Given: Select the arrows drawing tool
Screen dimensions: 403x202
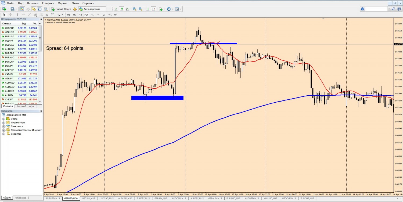Looking at the screenshot, I should click(59, 15).
